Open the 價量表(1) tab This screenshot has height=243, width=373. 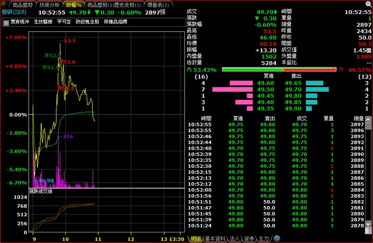click(x=158, y=5)
